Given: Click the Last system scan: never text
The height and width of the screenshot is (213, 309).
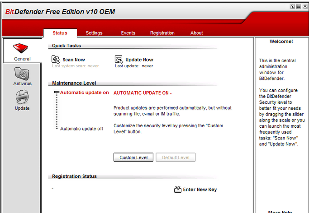Looking at the screenshot, I should coord(76,66).
